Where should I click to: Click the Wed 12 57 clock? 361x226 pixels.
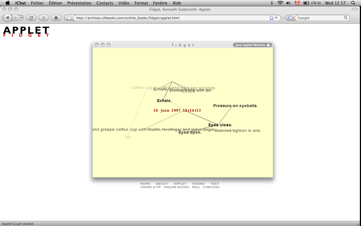pyautogui.click(x=335, y=3)
